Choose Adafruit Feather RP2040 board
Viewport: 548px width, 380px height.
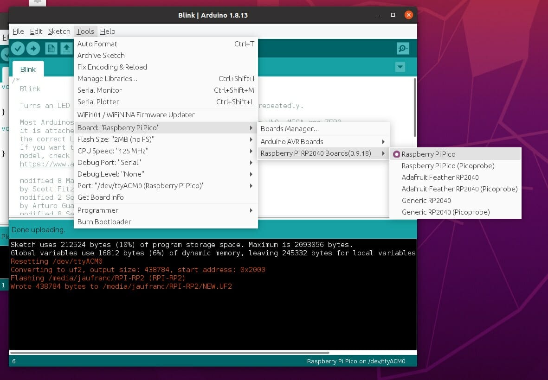pos(455,177)
